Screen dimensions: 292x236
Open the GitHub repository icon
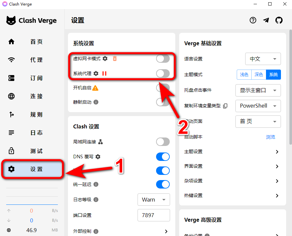click(x=279, y=20)
